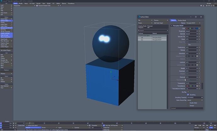Click the Comment input field
217x131 pixels.
pyautogui.click(x=186, y=108)
